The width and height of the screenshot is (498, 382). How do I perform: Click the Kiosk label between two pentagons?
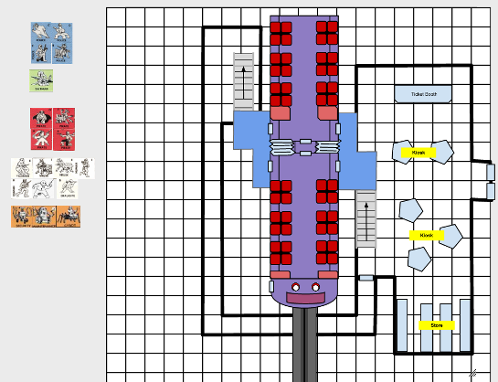coord(419,153)
